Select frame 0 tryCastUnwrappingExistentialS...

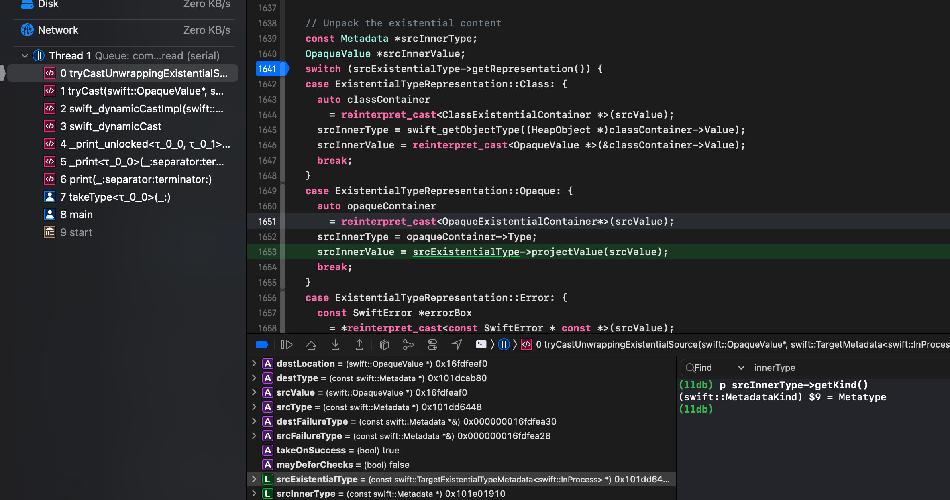pyautogui.click(x=123, y=73)
